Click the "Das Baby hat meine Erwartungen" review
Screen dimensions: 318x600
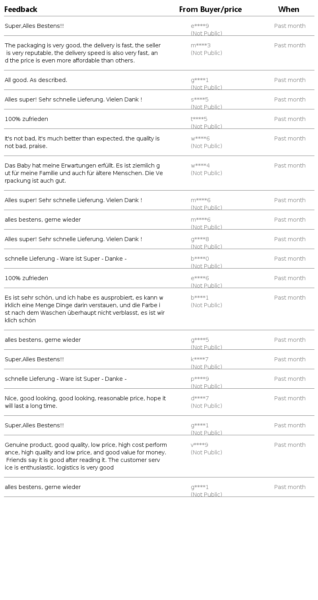83,173
